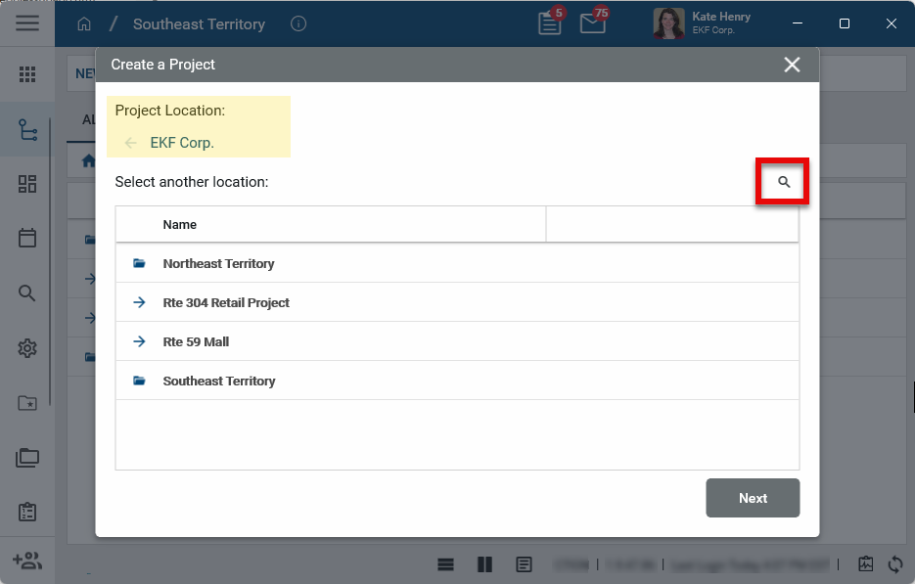Open the Northeast Territory folder
Screen dimensions: 915x584
(218, 263)
